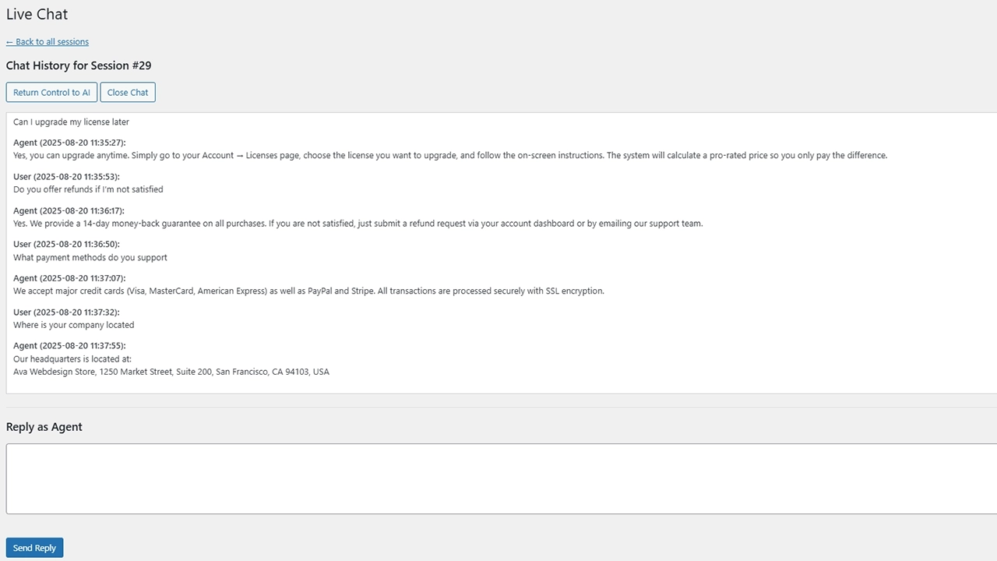Click the user's payment methods question
Viewport: 997px width, 561px height.
pyautogui.click(x=90, y=257)
